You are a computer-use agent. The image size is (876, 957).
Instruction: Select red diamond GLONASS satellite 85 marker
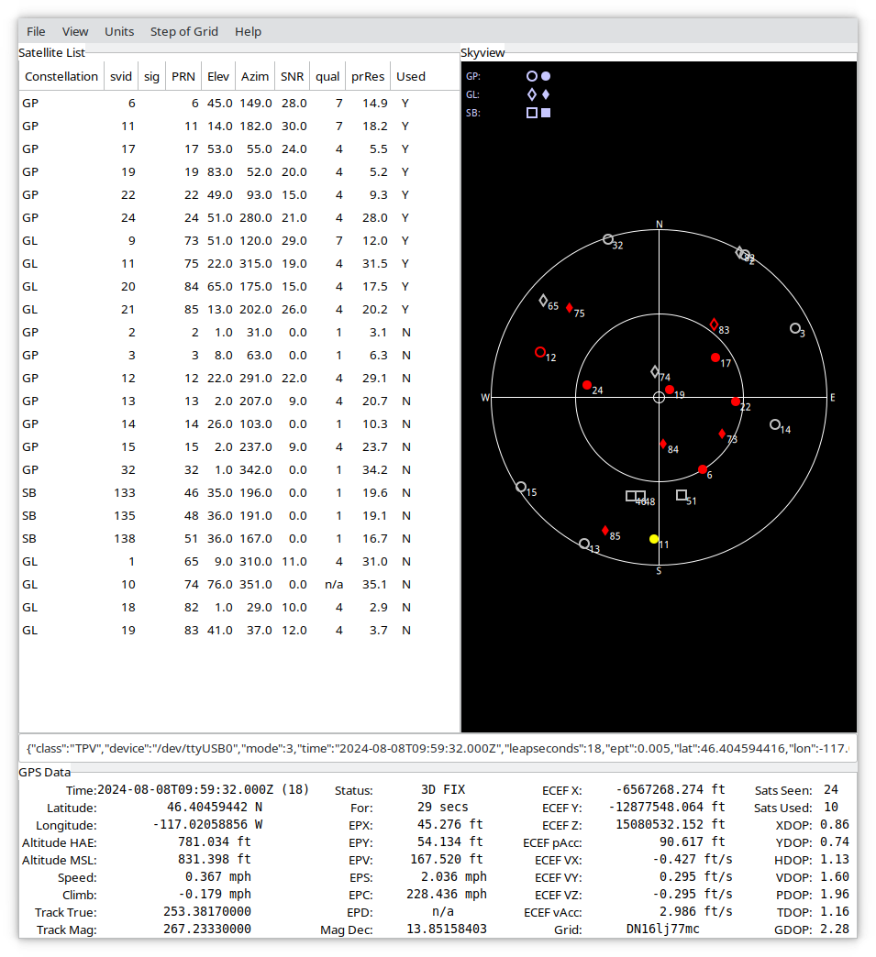[605, 531]
